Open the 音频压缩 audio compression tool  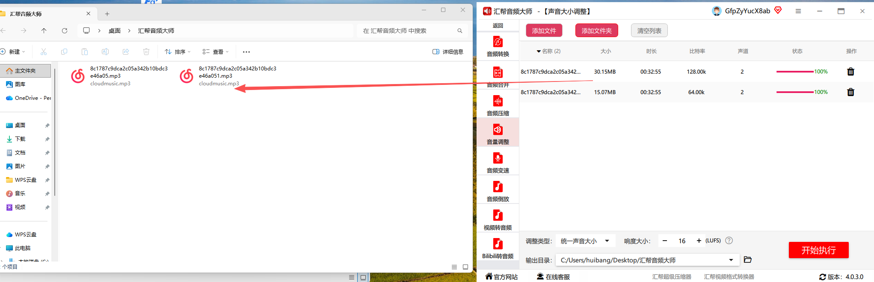tap(498, 106)
